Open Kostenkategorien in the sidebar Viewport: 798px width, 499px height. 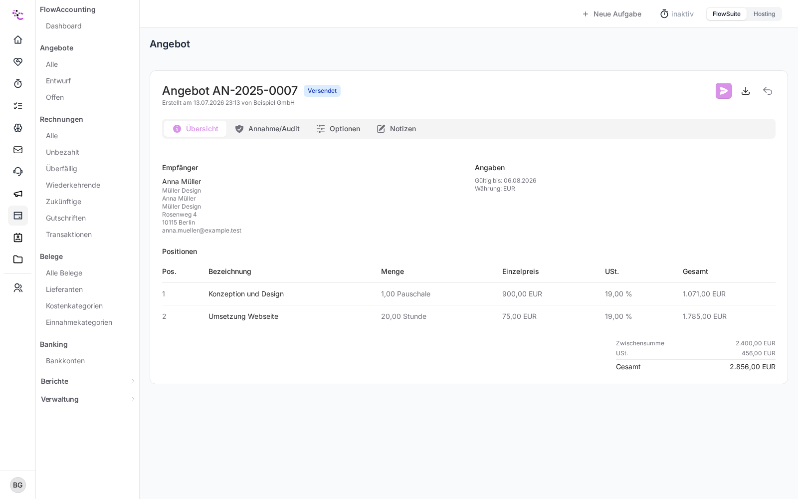[74, 306]
